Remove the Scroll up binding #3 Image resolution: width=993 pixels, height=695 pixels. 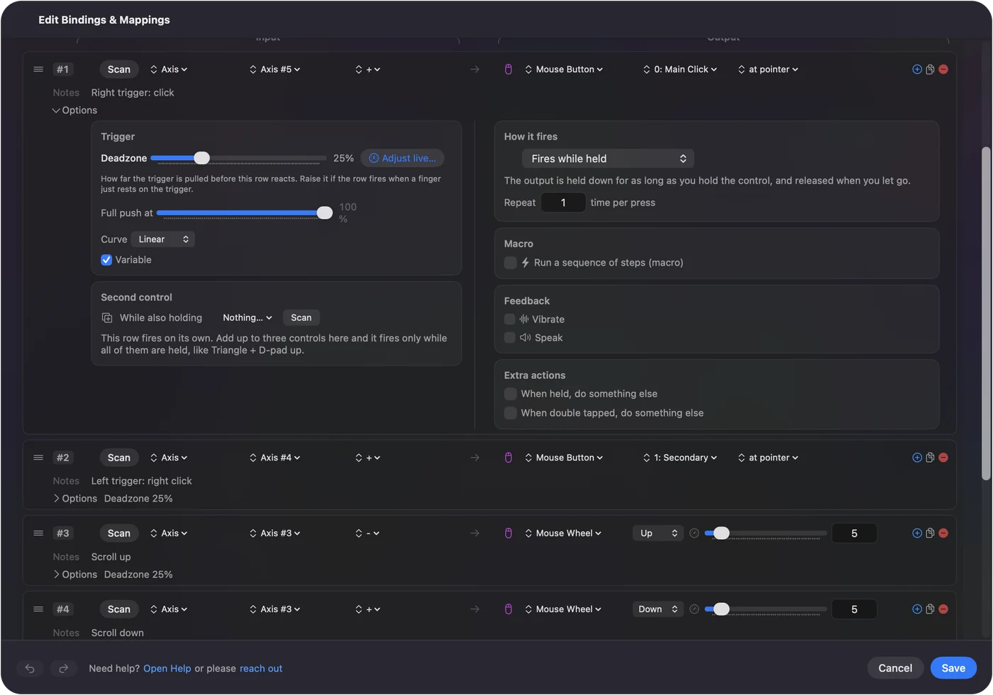943,533
